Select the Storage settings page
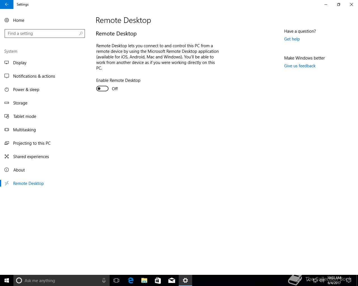Screen dimensions: 358x286 [16, 103]
